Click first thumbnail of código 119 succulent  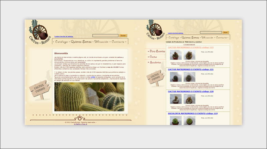[176, 120]
